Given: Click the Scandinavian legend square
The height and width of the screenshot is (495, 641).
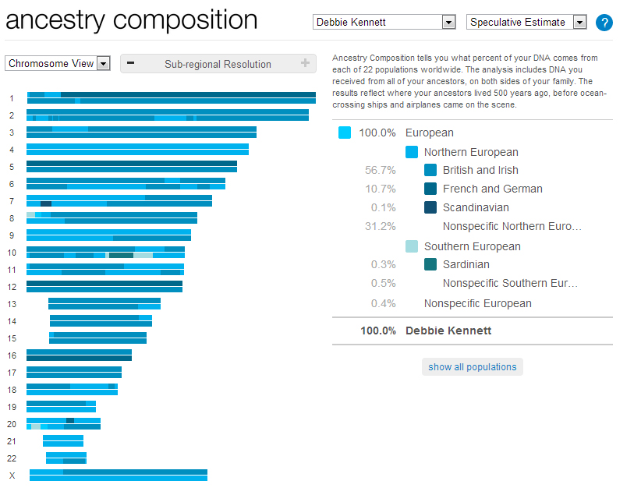Looking at the screenshot, I should pyautogui.click(x=430, y=207).
